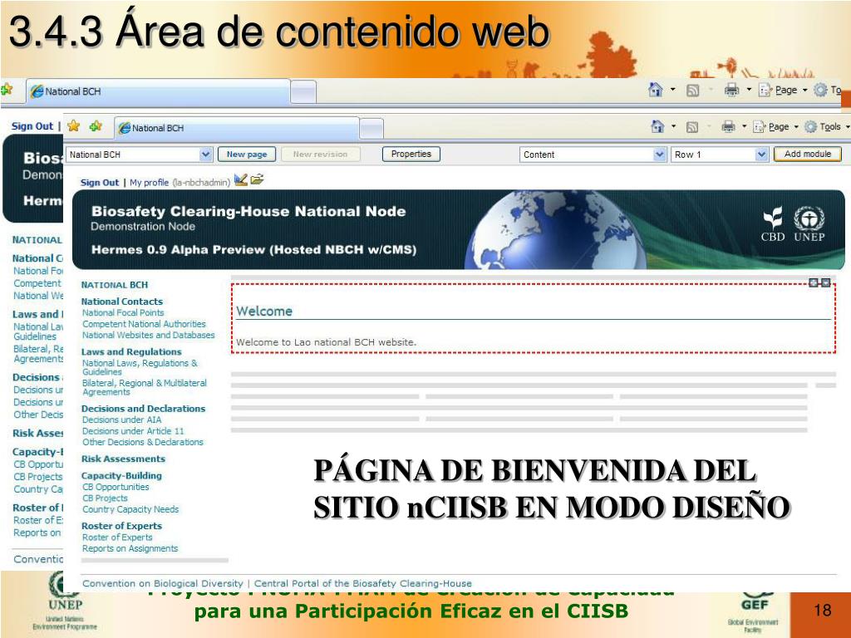
Task: Open Decisions under AIA link
Action: pyautogui.click(x=122, y=420)
